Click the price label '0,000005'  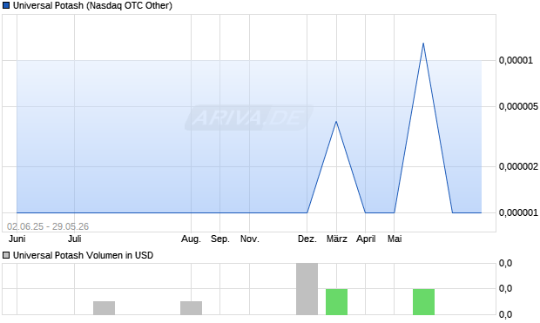[518, 106]
